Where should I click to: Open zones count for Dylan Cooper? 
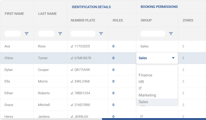coord(183,70)
